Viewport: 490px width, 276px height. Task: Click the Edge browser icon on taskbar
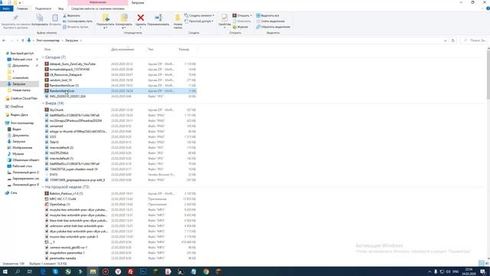point(43,271)
